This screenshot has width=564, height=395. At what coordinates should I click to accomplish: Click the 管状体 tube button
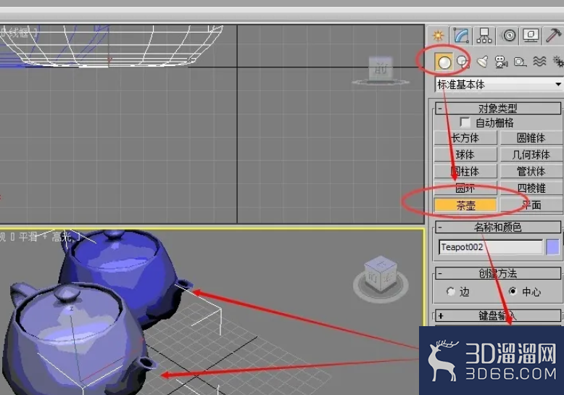[531, 172]
